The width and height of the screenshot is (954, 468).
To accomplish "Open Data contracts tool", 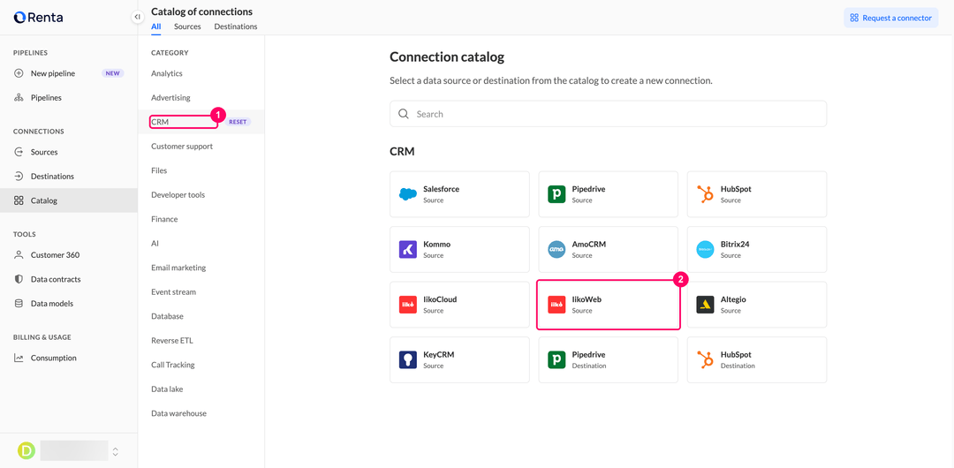I will coord(69,279).
